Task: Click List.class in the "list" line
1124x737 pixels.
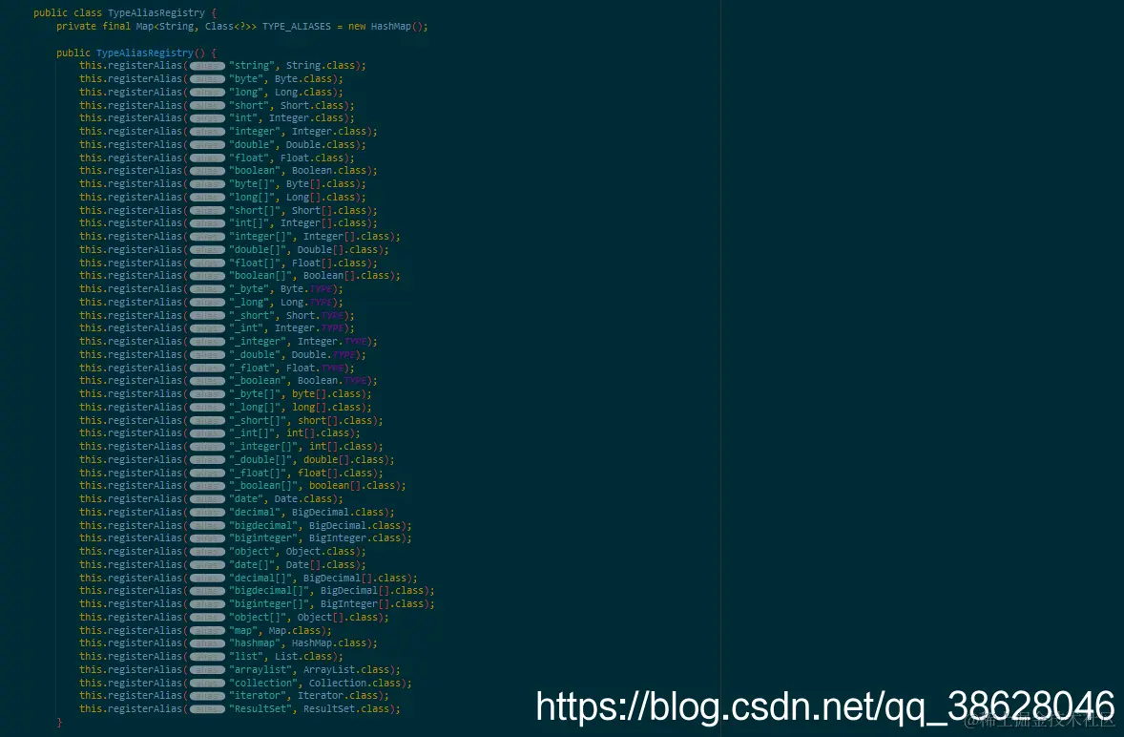Action: click(303, 657)
